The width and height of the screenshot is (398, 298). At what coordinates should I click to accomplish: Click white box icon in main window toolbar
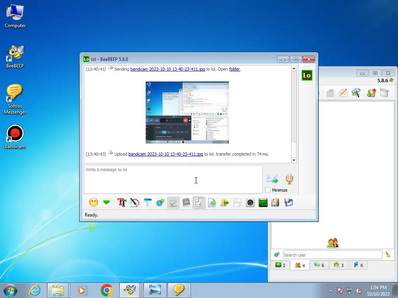[384, 92]
